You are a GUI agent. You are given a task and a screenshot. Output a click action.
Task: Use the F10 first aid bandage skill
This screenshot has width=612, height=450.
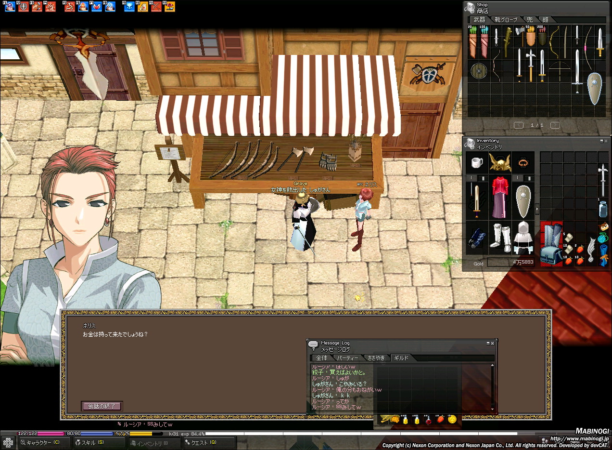pyautogui.click(x=143, y=7)
